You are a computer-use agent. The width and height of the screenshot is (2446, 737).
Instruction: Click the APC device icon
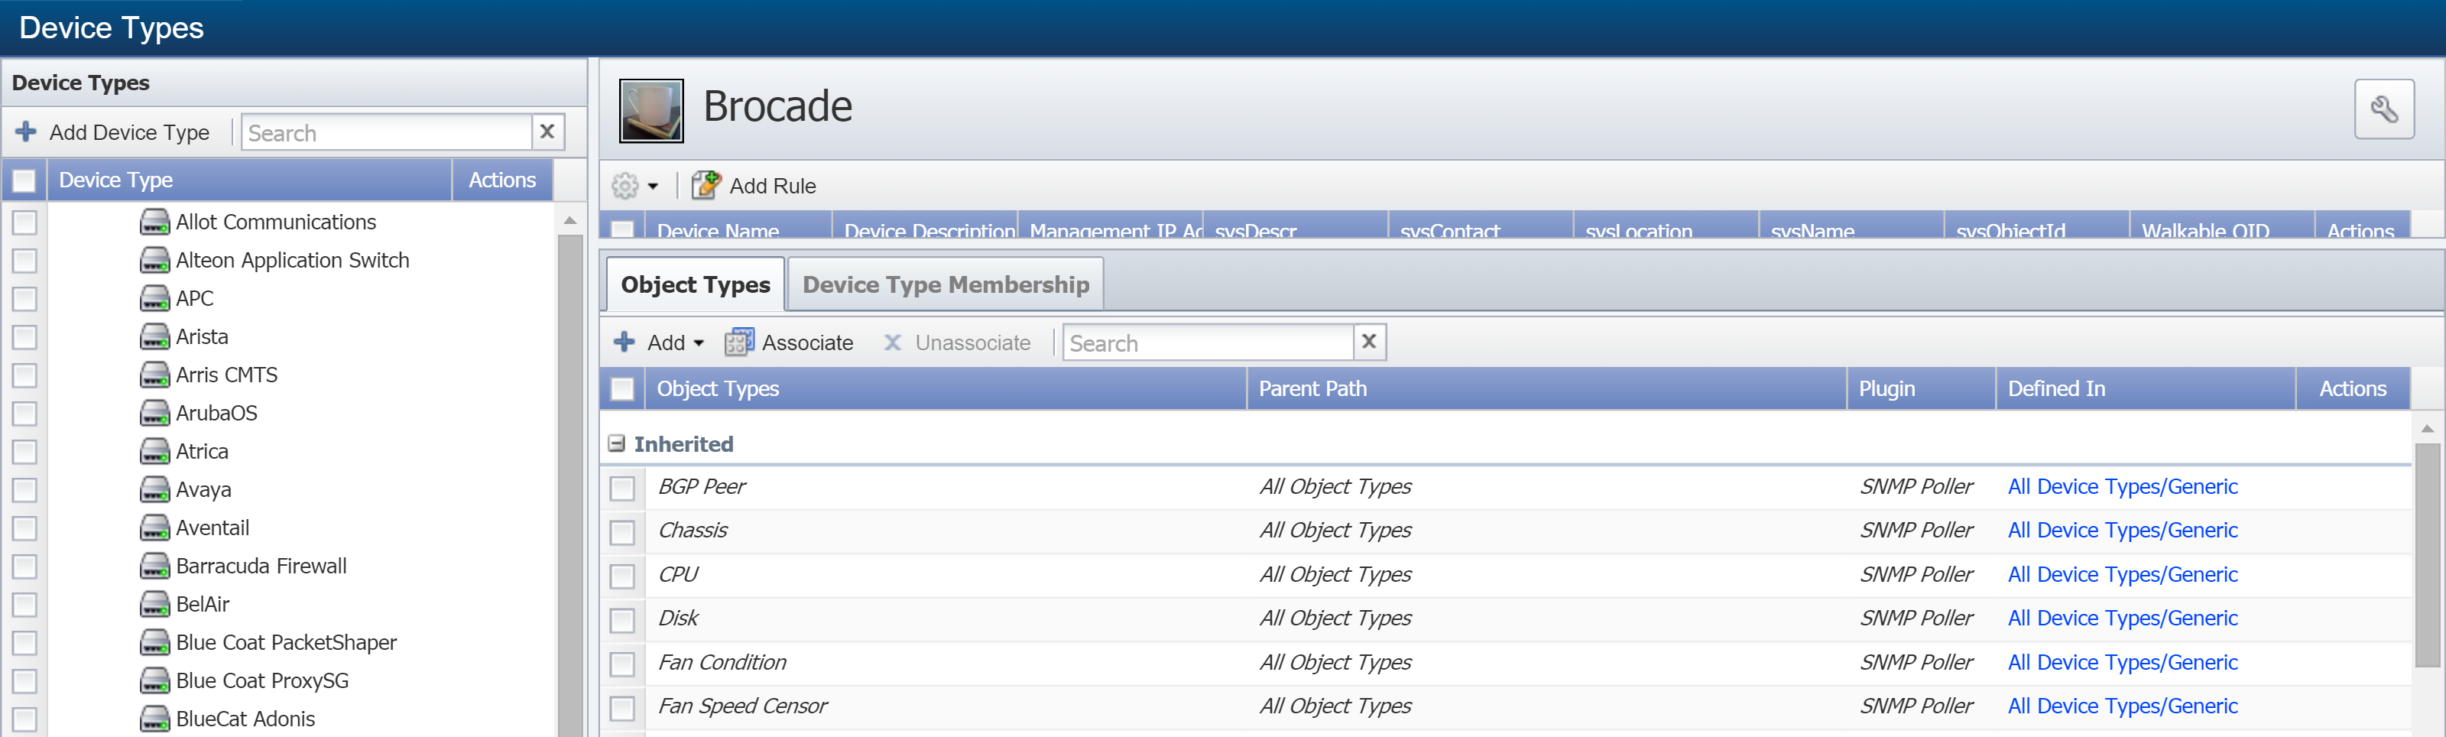154,298
